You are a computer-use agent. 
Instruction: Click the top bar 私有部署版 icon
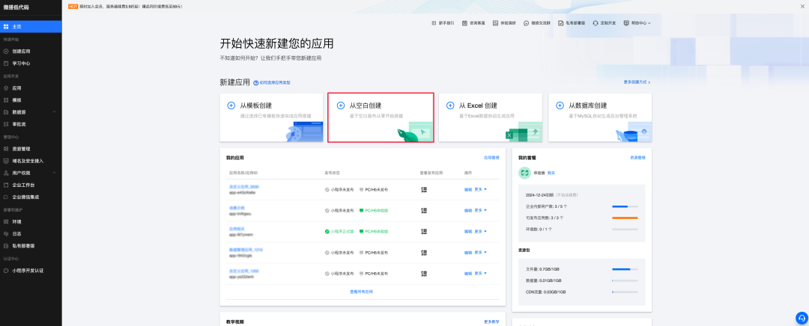(x=561, y=22)
